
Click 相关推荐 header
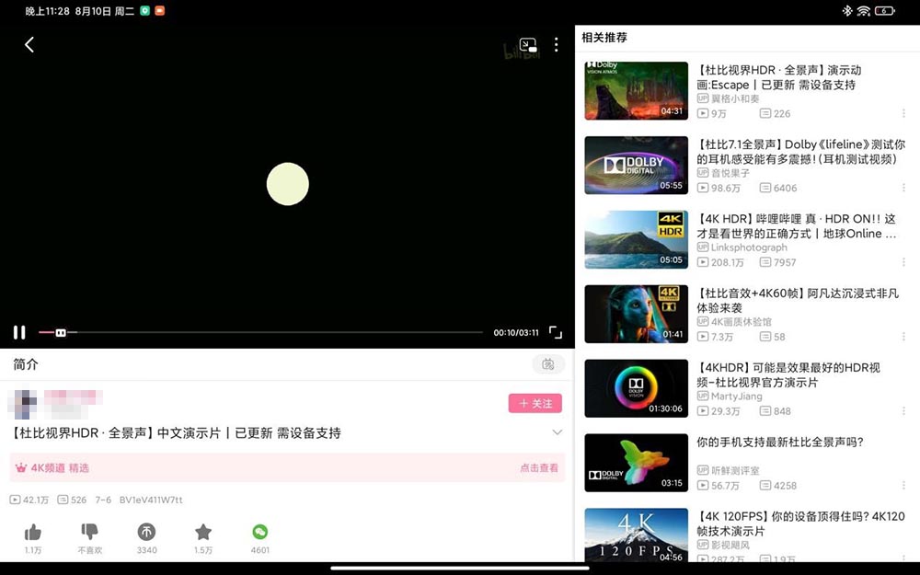(x=604, y=38)
